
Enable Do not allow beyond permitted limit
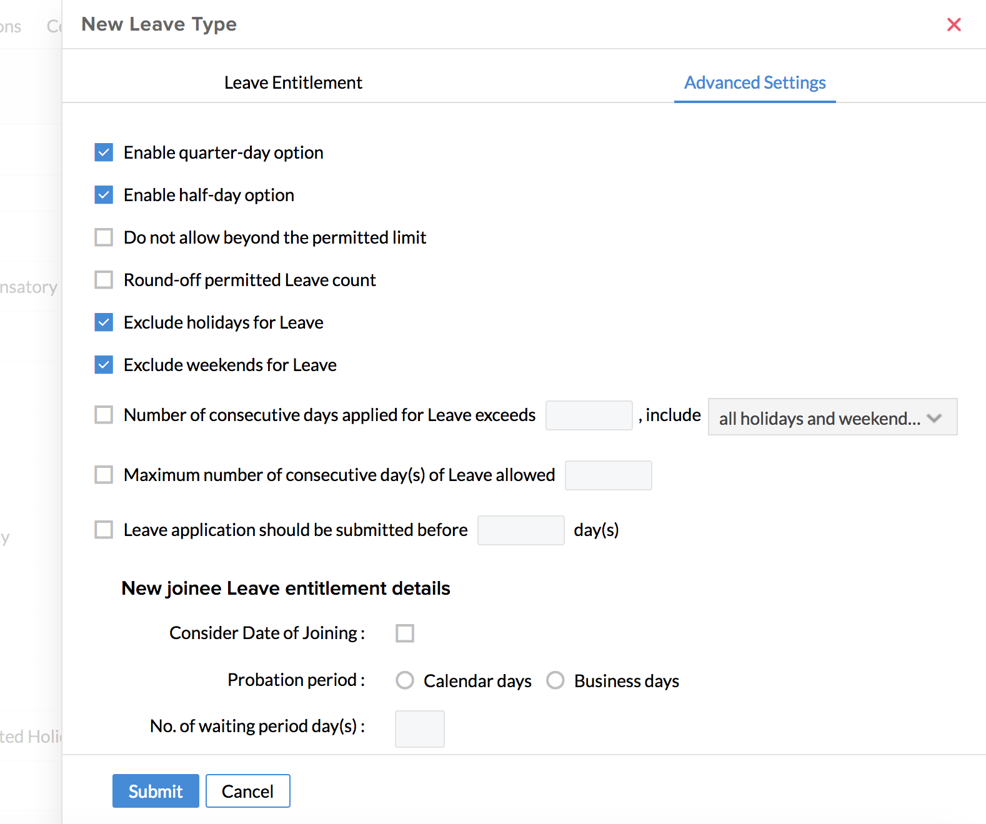(104, 237)
